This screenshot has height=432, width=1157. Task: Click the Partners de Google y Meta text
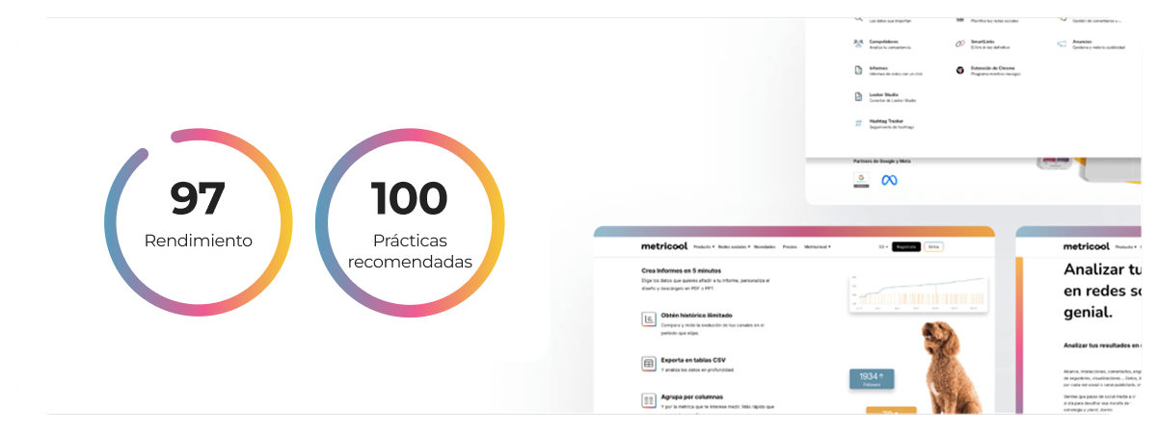point(882,161)
